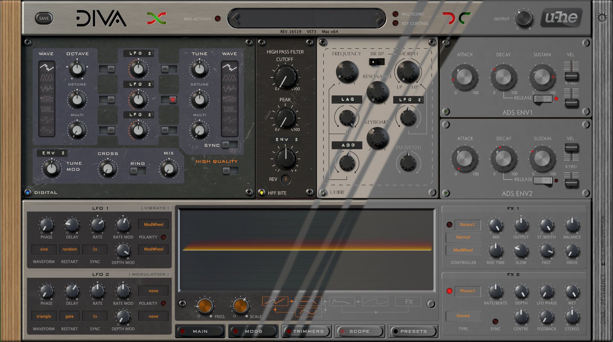Click the grey envelope-shaped block in signal flow
Viewport: 613px width, 342px height.
tap(342, 302)
